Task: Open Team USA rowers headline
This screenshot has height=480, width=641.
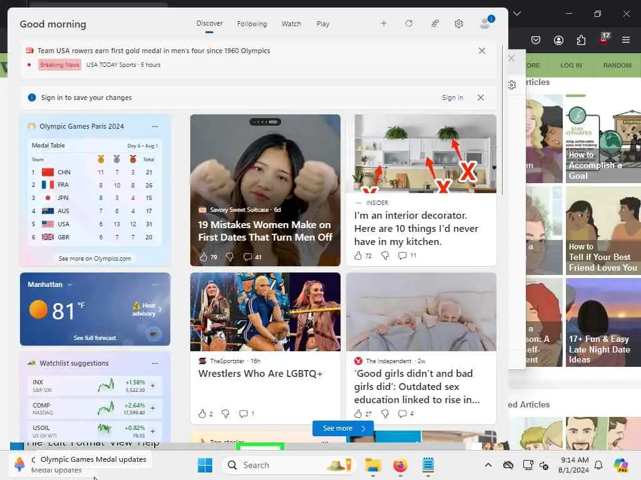Action: pos(154,51)
